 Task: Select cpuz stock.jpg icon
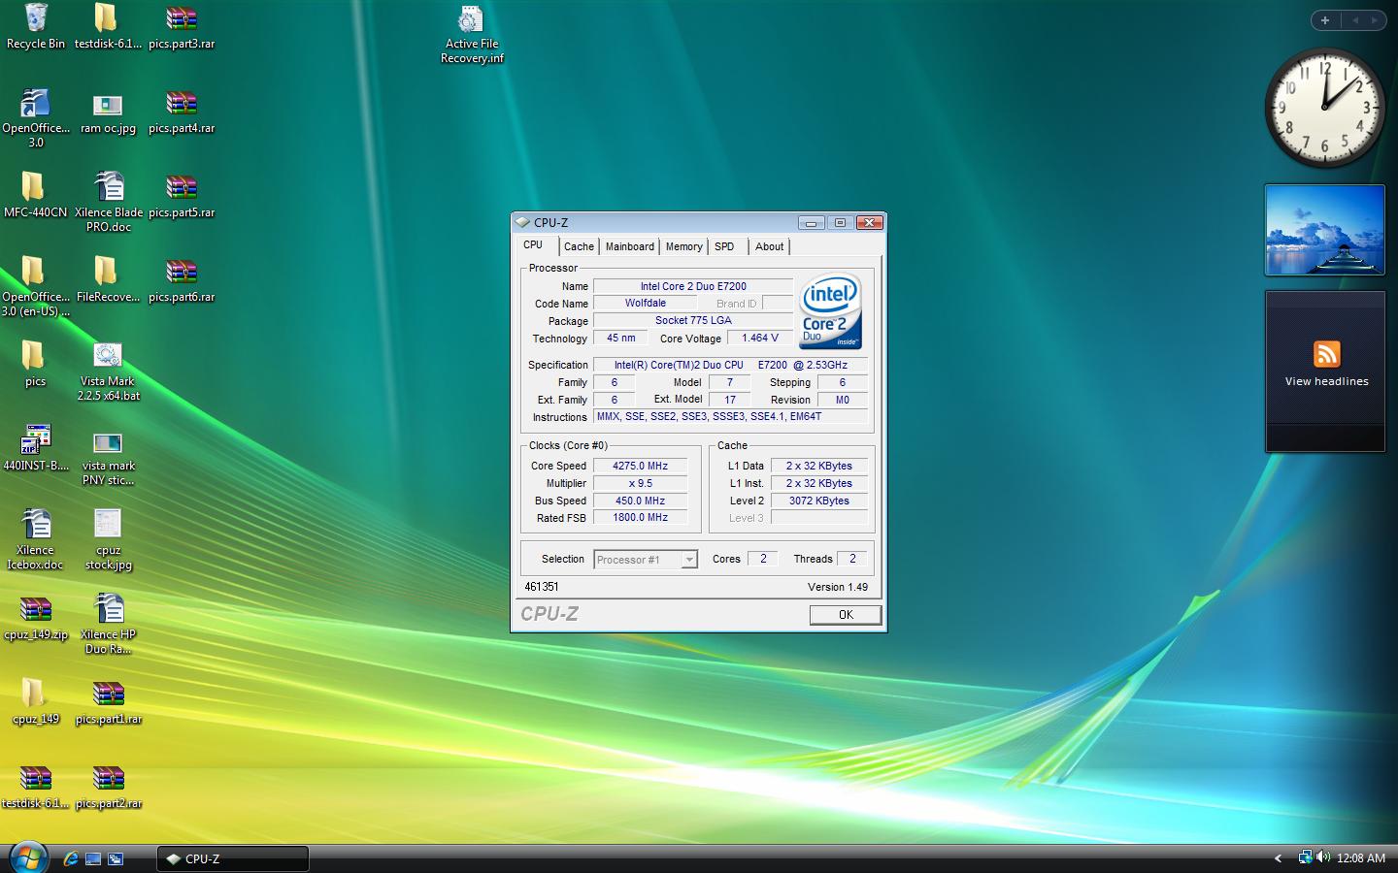[108, 539]
